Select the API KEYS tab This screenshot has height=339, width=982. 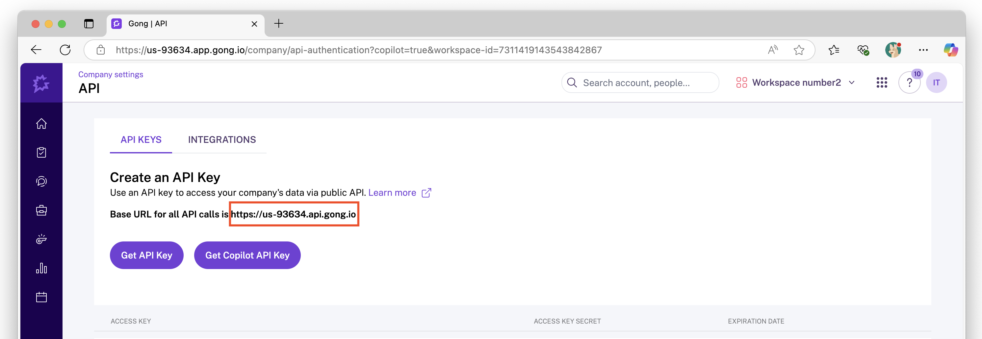[x=141, y=140]
